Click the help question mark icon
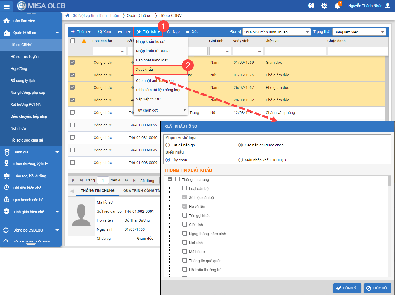Screen dimensions: 395x295 tap(311, 6)
